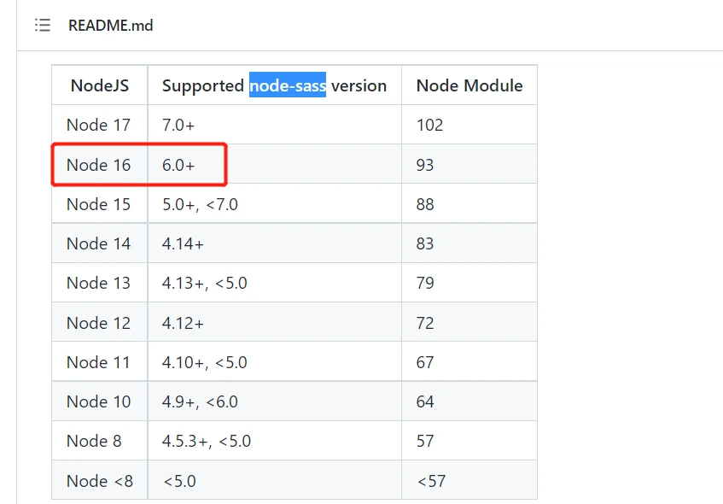Open the README table of contents icon
723x504 pixels.
point(43,25)
